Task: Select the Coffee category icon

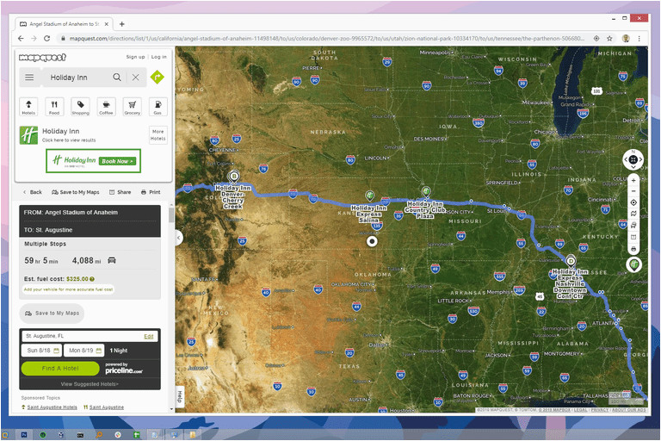Action: point(106,107)
